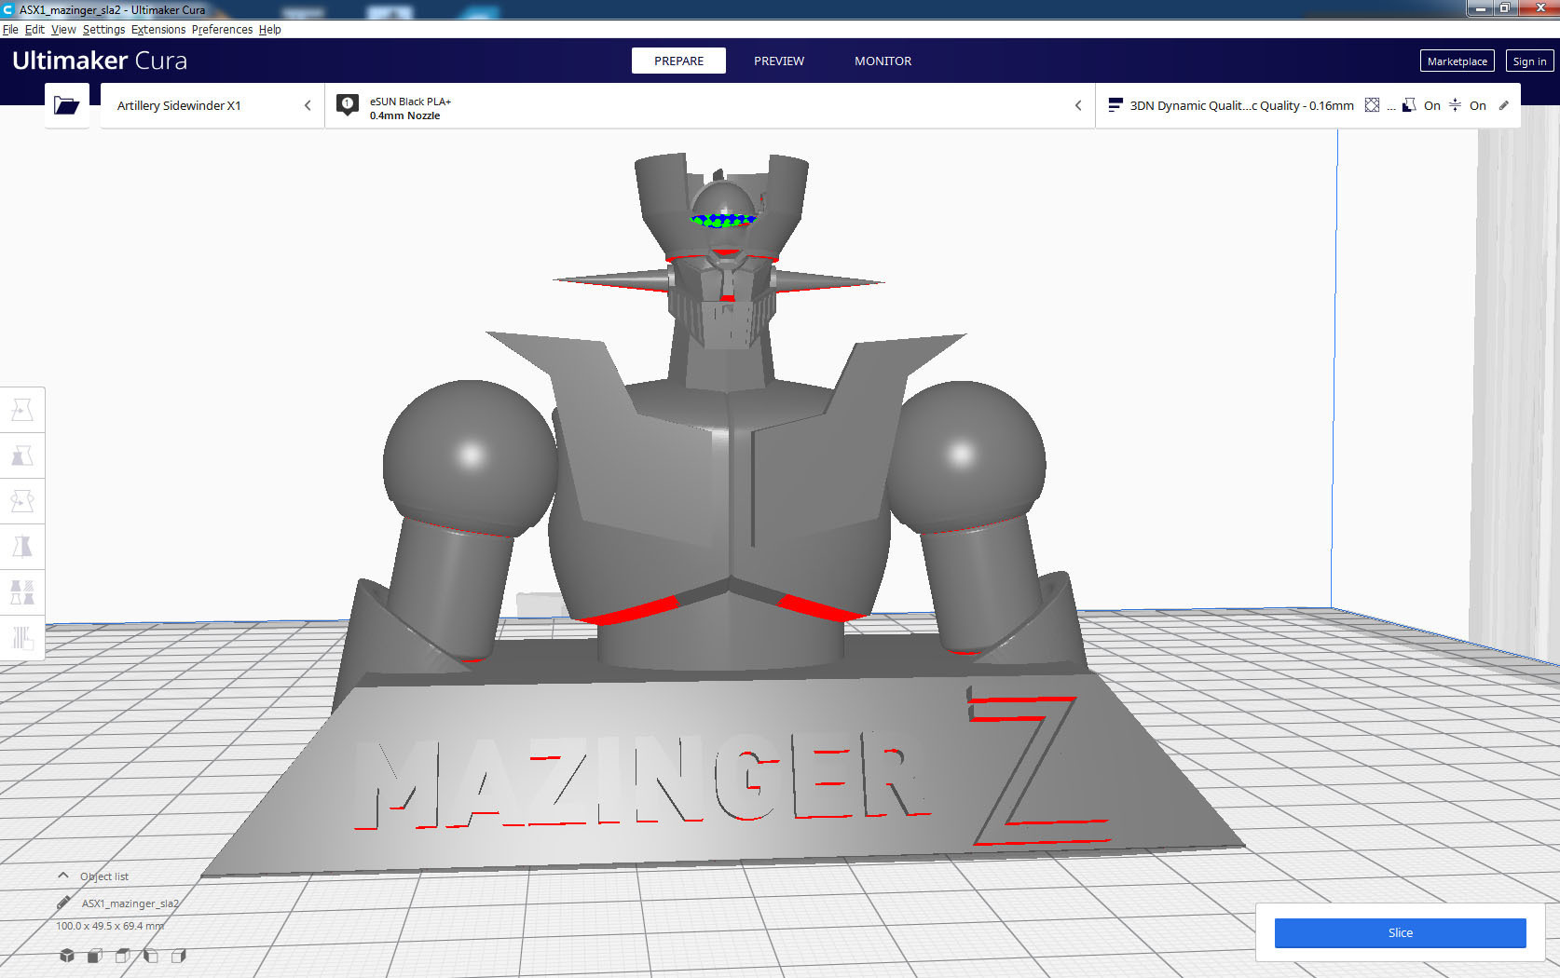This screenshot has width=1560, height=978.
Task: Switch to the PREVIEW tab
Action: (779, 60)
